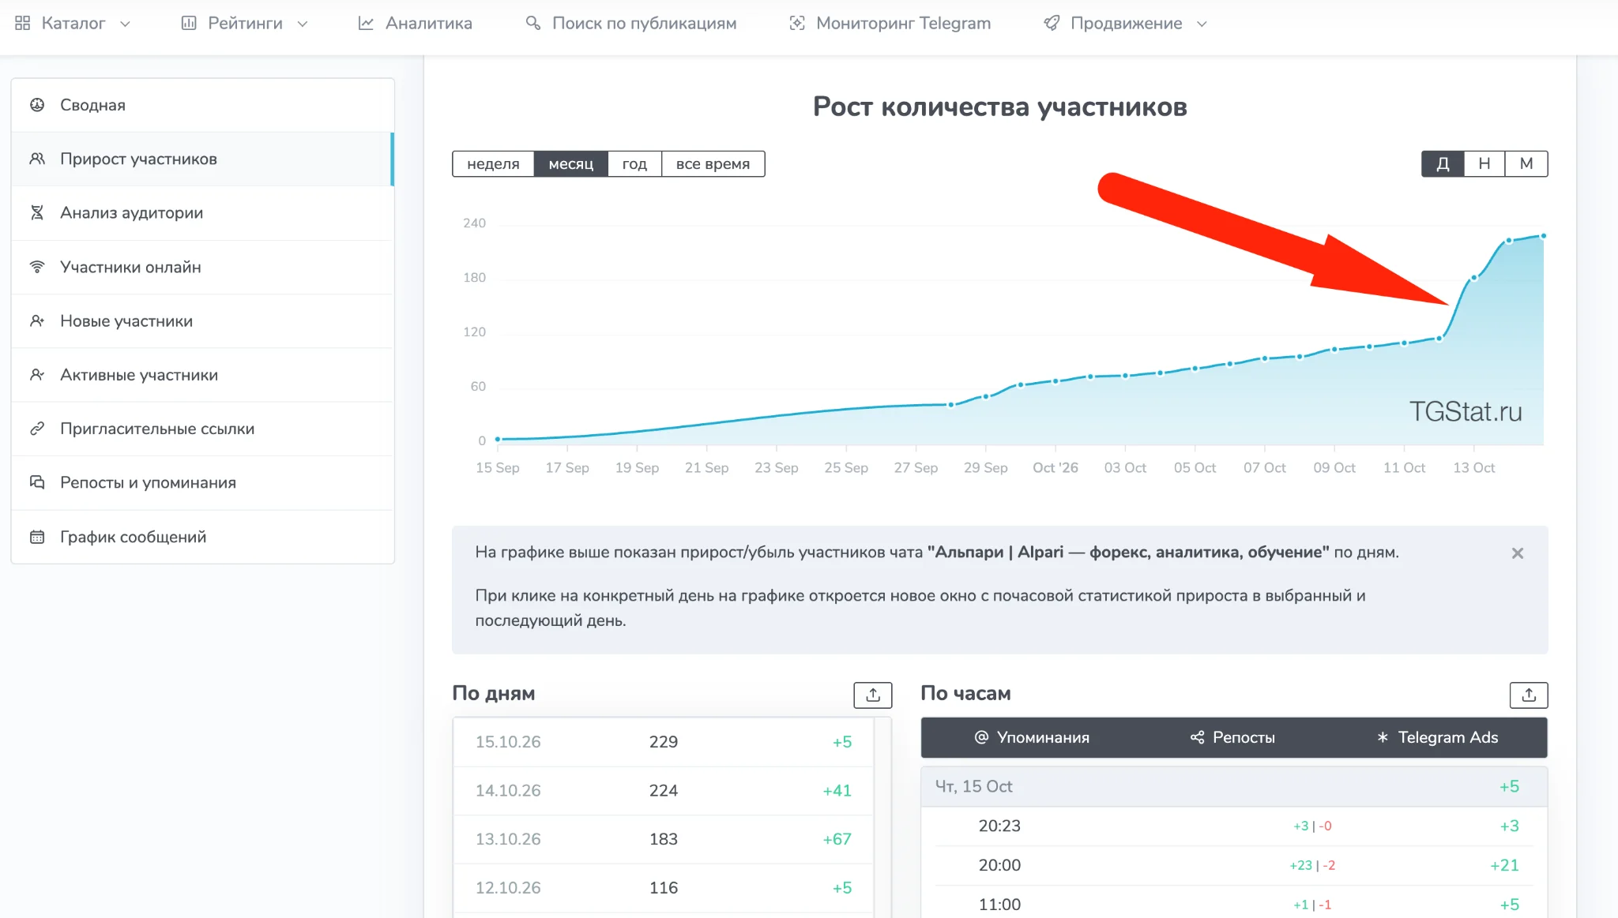Viewport: 1618px width, 918px height.
Task: Close the info notice box
Action: click(1518, 553)
